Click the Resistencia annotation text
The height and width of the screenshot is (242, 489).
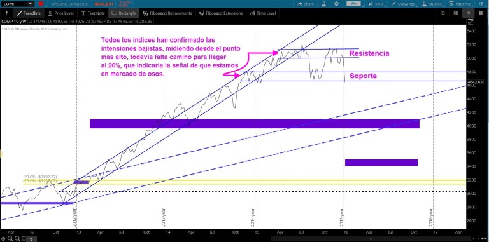(x=369, y=53)
